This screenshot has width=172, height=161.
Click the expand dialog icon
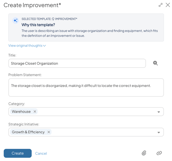[x=160, y=5]
